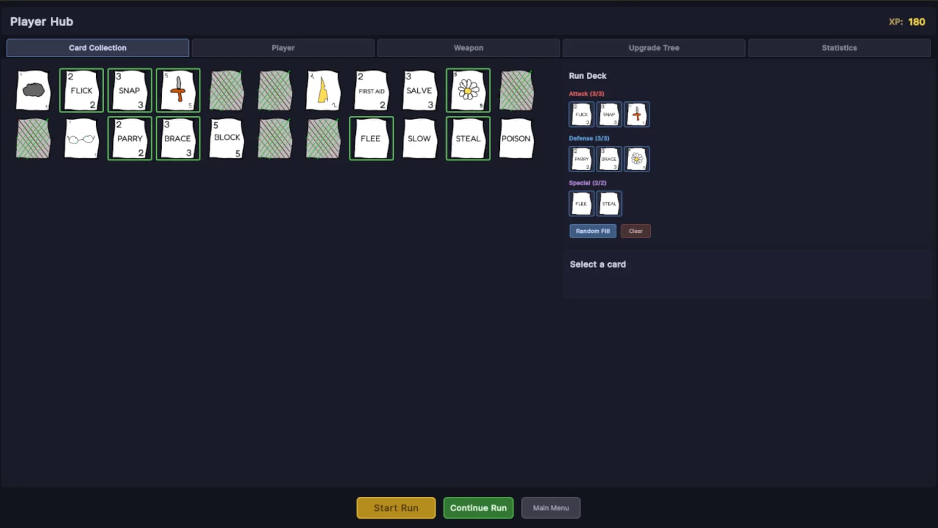Remove the dagger card from Run Deck Attack

[x=637, y=114]
